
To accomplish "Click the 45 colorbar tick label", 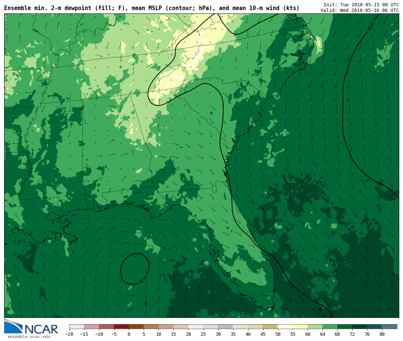I will 263,334.
